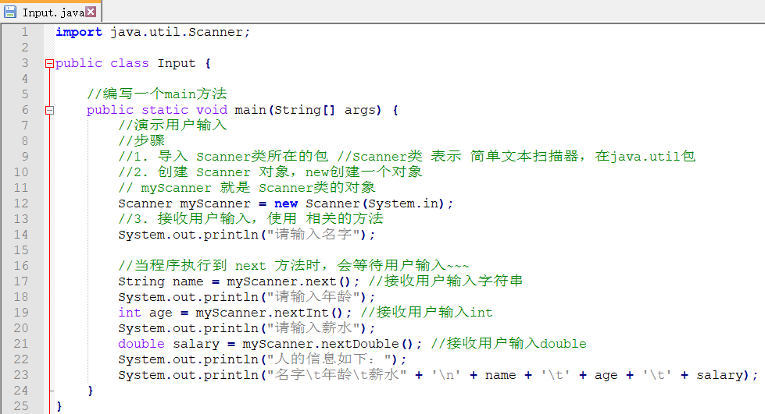Click line number 12 in the margin
This screenshot has height=414, width=765.
tap(21, 203)
